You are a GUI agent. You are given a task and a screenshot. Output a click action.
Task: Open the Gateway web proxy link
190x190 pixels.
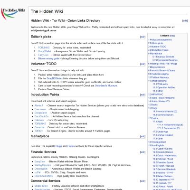click(39, 120)
